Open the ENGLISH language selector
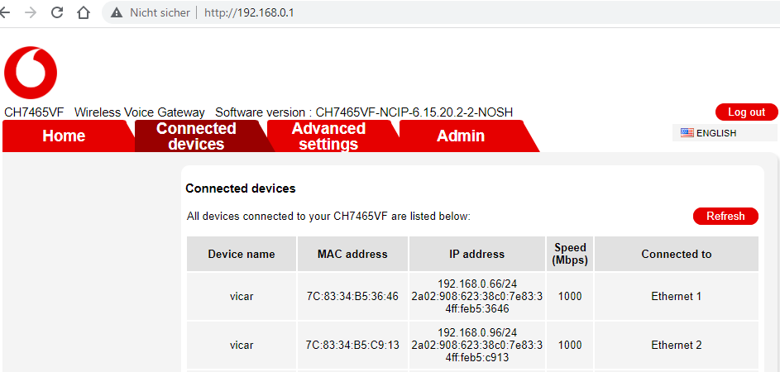This screenshot has height=372, width=780. tap(716, 133)
